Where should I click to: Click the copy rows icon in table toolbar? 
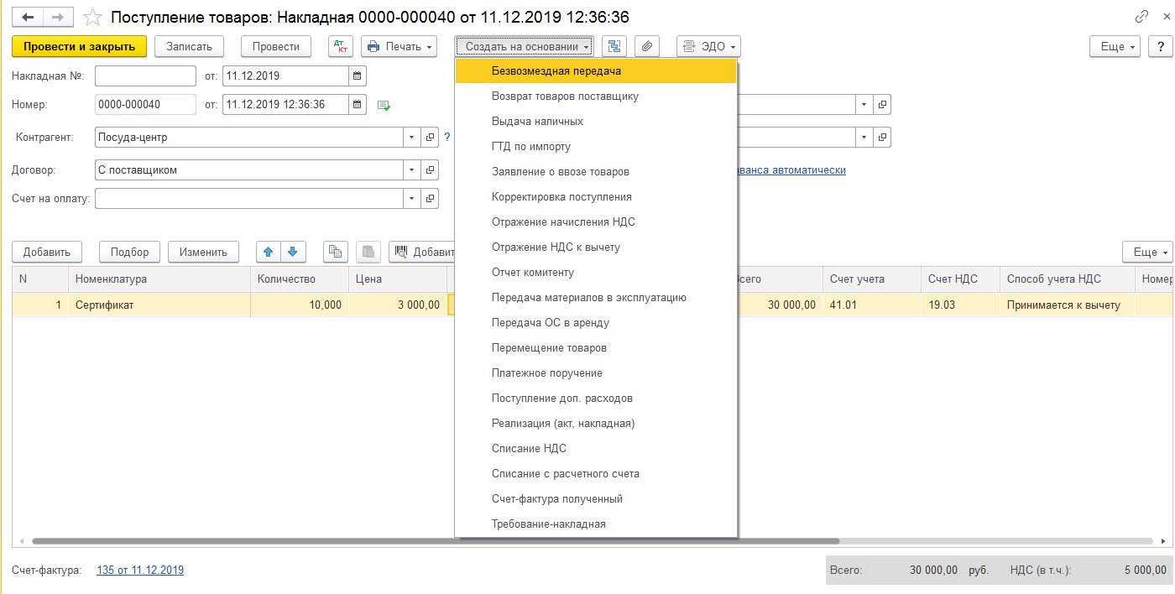click(336, 252)
